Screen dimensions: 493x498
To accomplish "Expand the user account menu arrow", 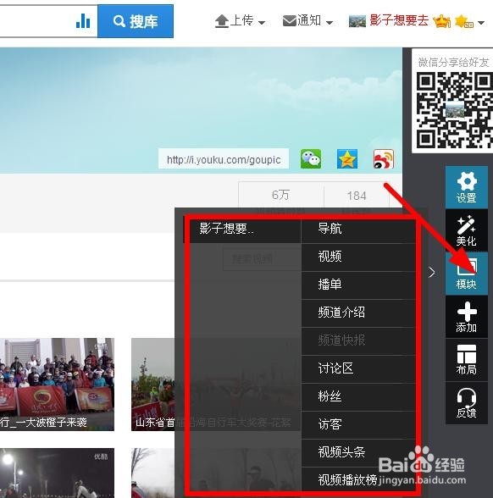I will (481, 23).
